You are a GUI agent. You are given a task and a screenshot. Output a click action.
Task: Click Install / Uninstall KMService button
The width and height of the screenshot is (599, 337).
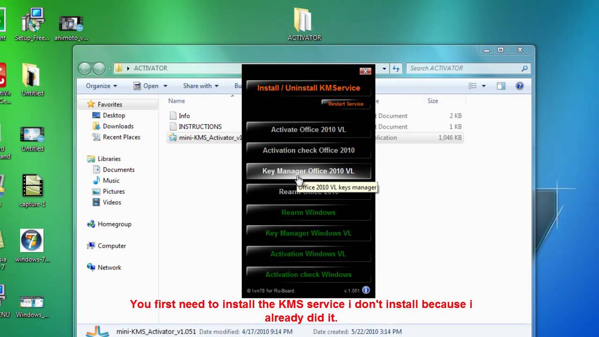[x=308, y=88]
